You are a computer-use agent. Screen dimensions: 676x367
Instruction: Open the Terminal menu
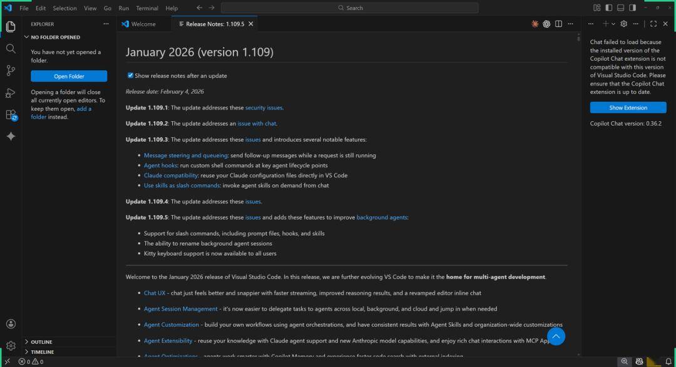pyautogui.click(x=147, y=8)
